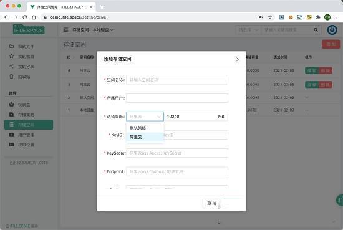343x230 pixels.
Task: Click 默认空间 cell in row 2
Action: pyautogui.click(x=87, y=97)
